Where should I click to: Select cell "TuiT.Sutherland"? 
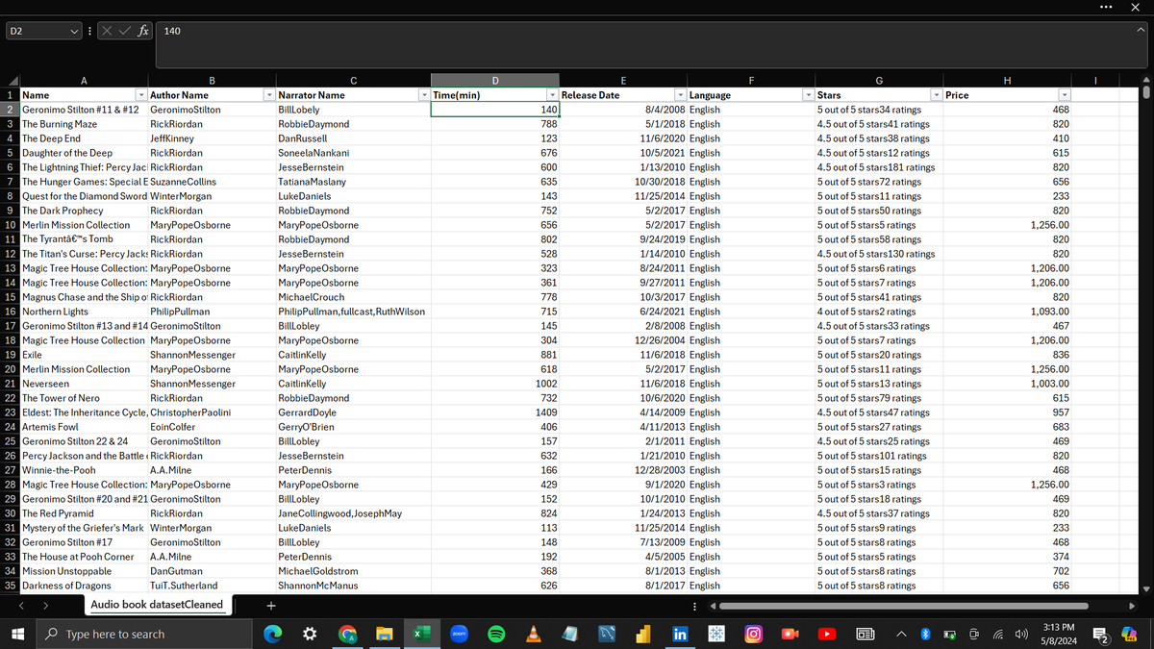click(x=212, y=586)
